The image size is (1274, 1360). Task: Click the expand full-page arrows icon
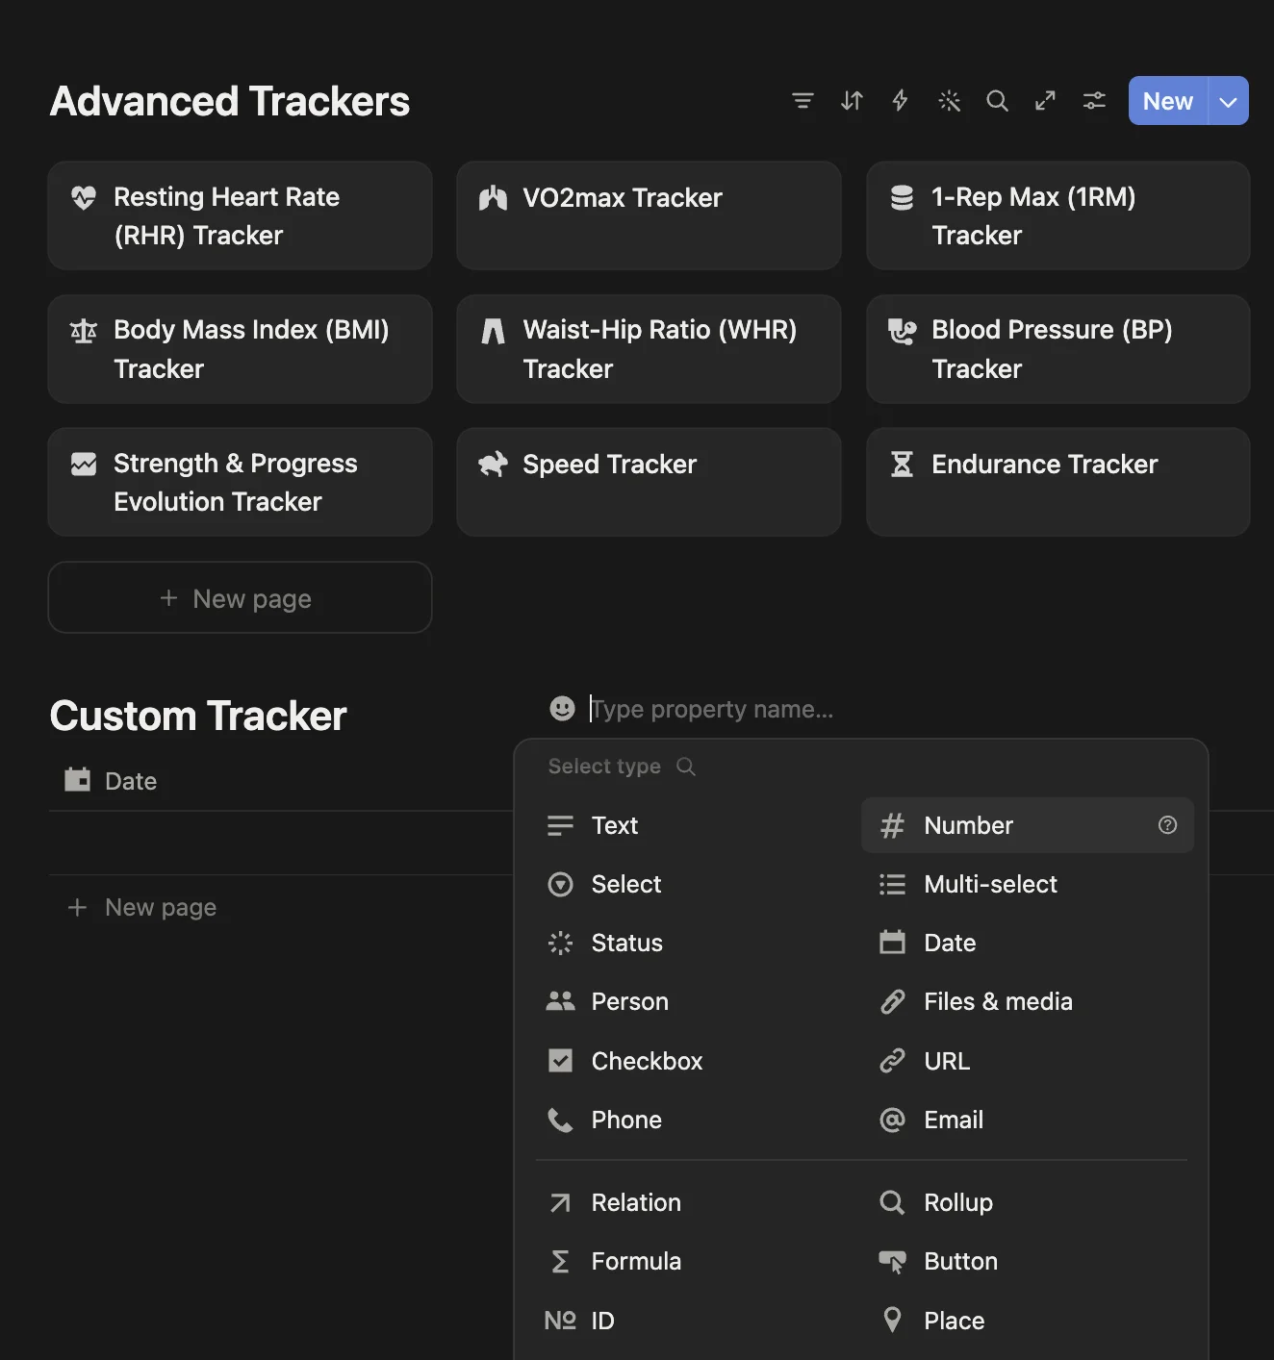[x=1046, y=101]
